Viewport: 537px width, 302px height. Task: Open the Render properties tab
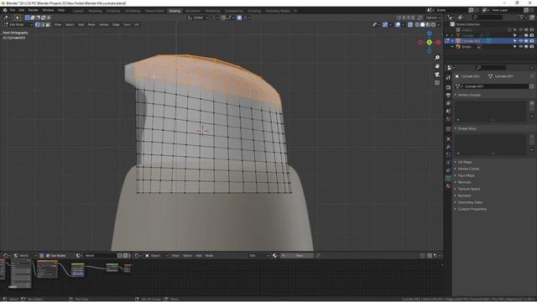coord(448,87)
